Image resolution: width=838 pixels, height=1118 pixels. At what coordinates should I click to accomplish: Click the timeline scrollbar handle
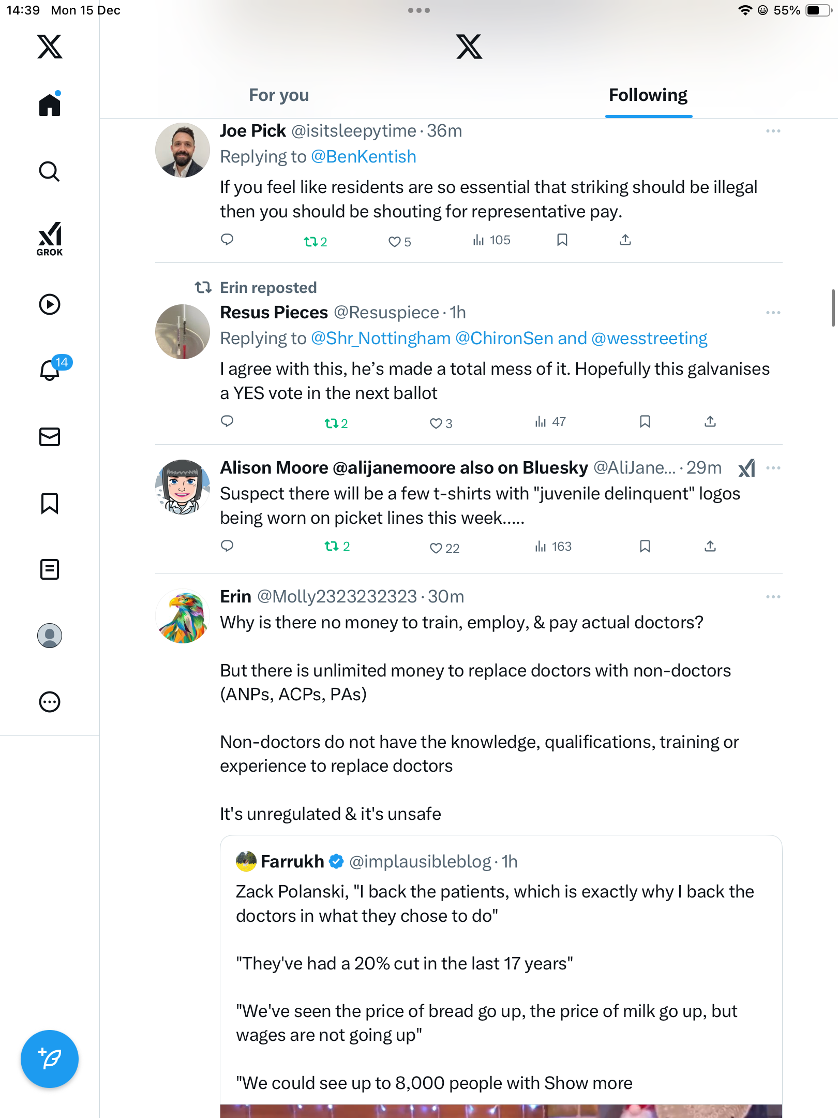click(833, 308)
